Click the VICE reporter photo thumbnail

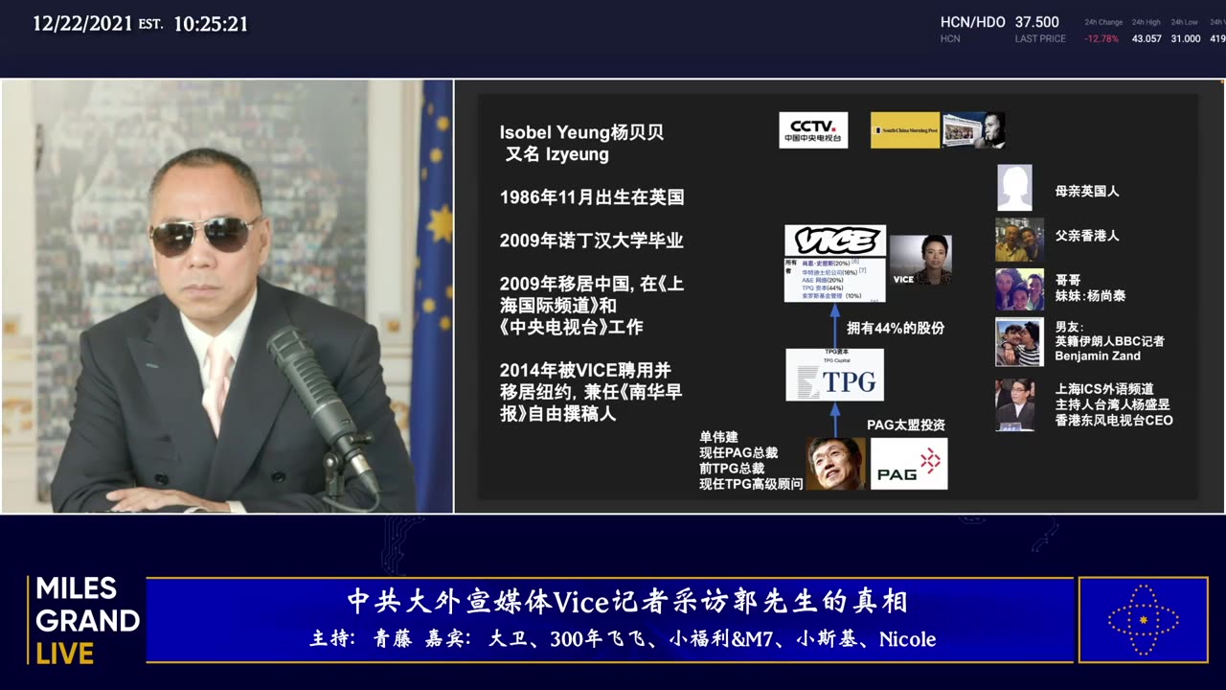coord(920,260)
